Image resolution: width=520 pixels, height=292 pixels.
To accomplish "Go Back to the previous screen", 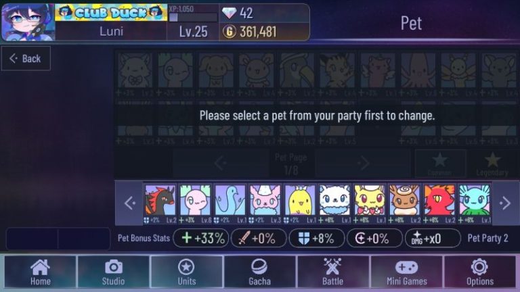I will pos(26,59).
